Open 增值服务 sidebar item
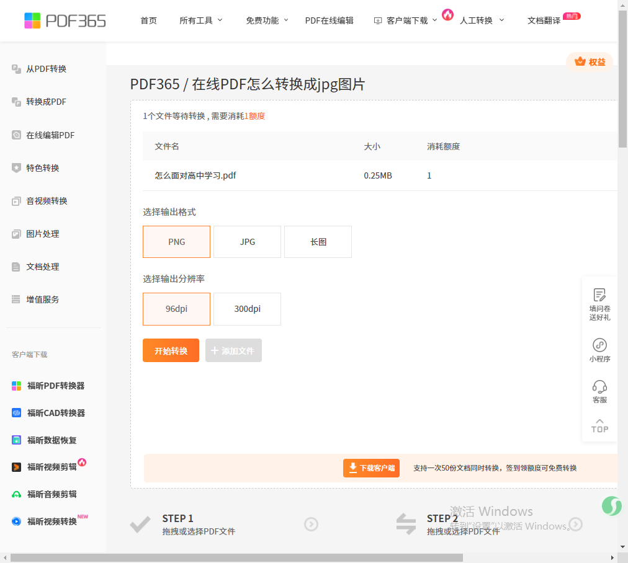The width and height of the screenshot is (628, 563). (x=43, y=299)
